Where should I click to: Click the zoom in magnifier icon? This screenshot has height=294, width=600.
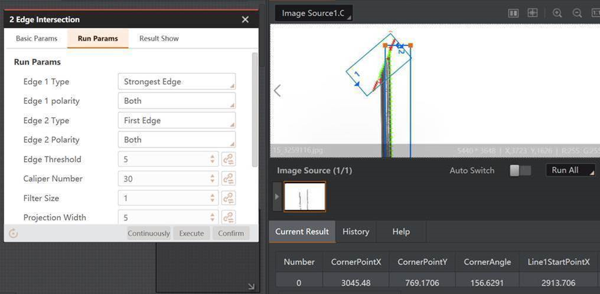point(557,13)
